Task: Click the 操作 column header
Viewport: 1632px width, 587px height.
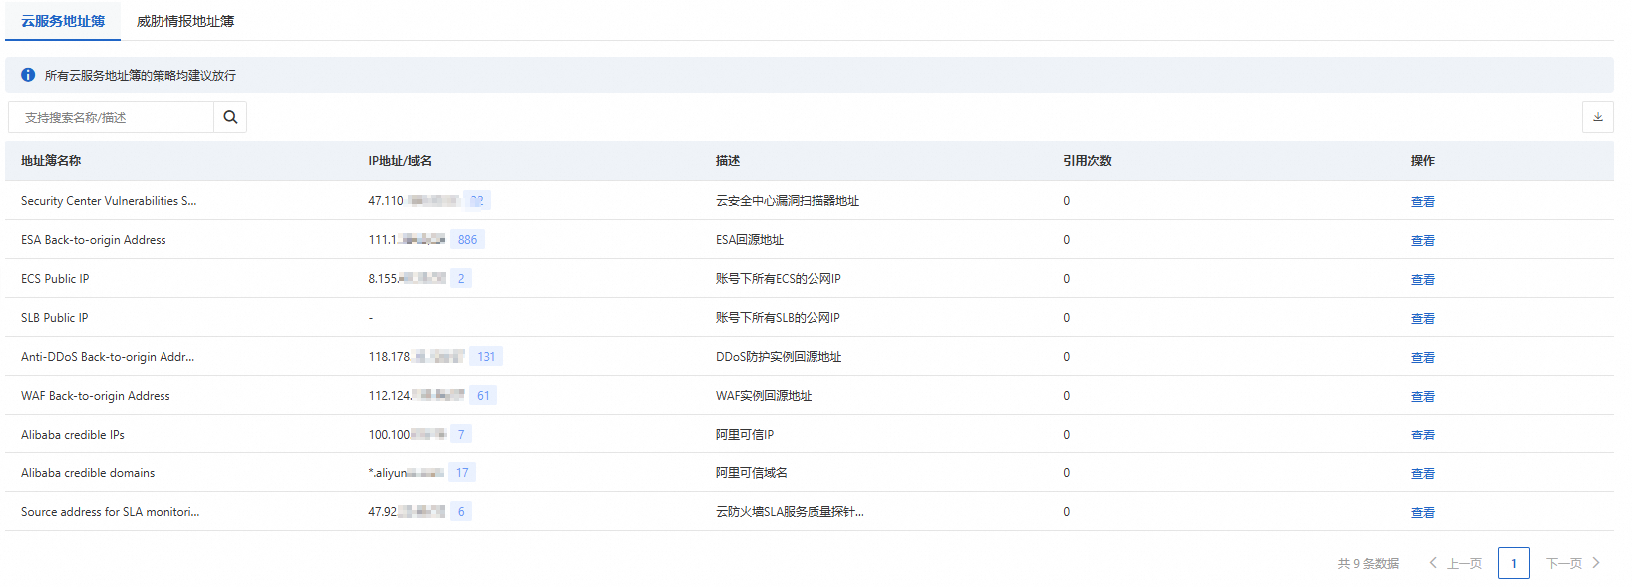Action: [x=1422, y=160]
